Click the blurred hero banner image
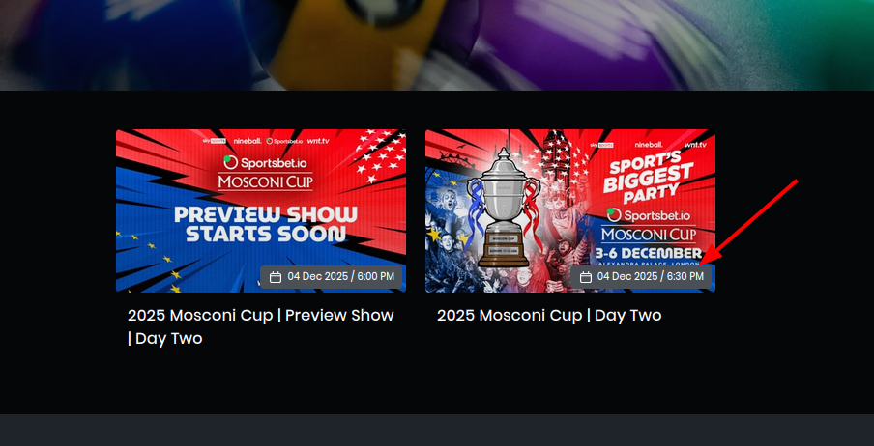The image size is (874, 446). 437,45
